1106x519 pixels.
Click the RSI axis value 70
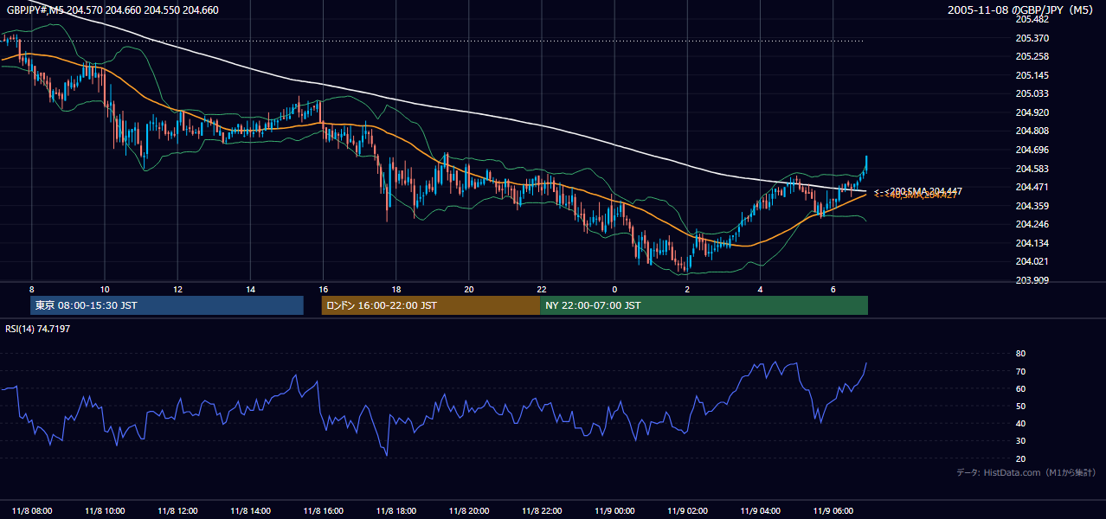[x=1020, y=371]
